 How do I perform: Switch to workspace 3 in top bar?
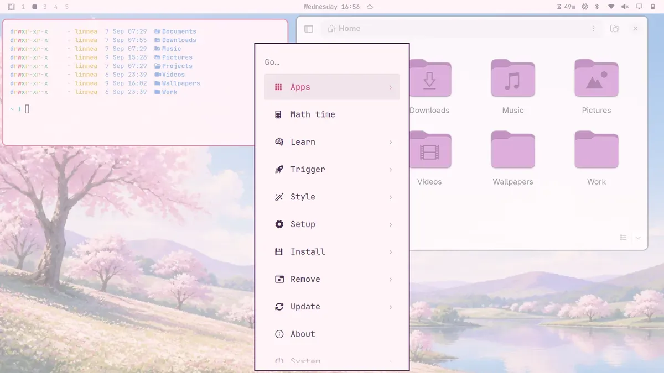coord(45,7)
